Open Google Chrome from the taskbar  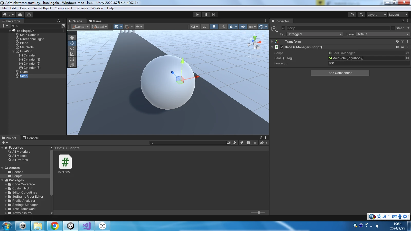coord(54,226)
